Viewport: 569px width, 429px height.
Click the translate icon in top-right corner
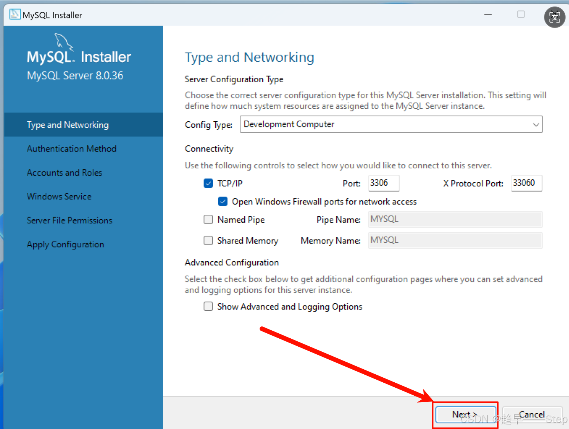coord(554,17)
